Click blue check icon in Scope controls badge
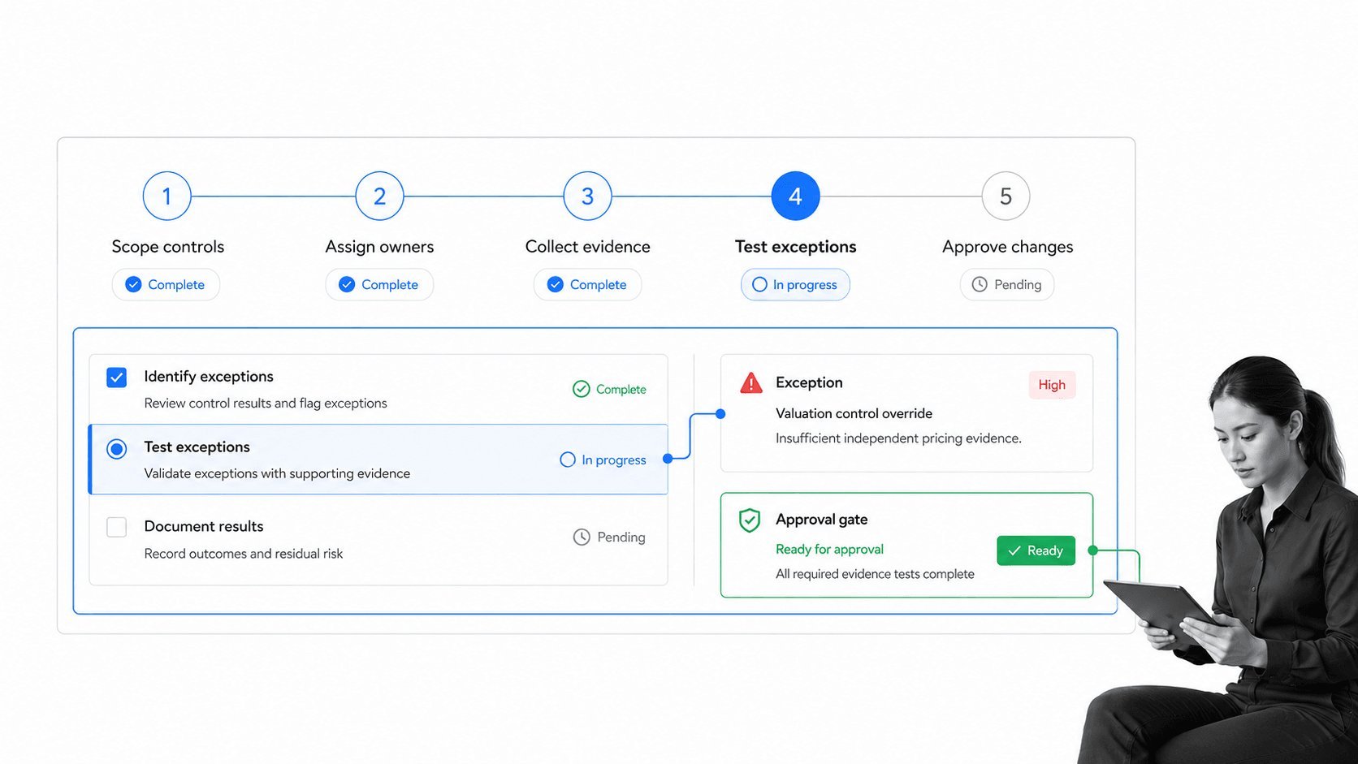 pos(133,284)
